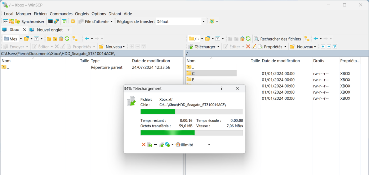Viewport: 369px width, 175px height.
Task: Click the remote unselect files minus icon
Action: 329,47
